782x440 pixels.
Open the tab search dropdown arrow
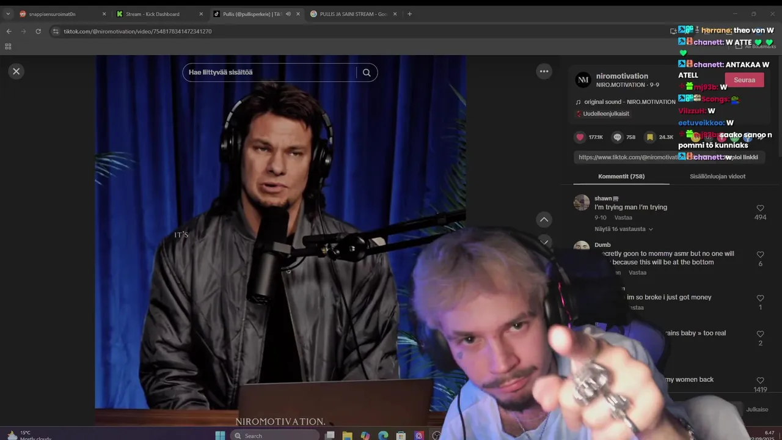tap(8, 14)
